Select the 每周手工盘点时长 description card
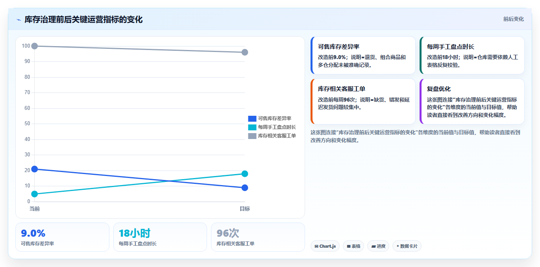The image size is (540, 267). click(x=472, y=56)
